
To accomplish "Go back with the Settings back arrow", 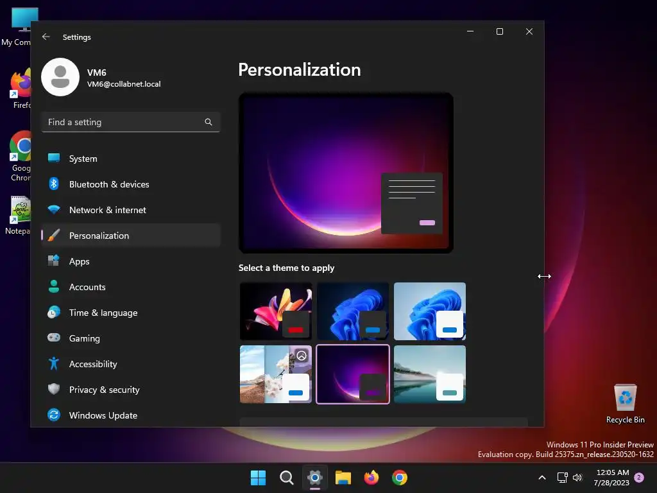I will 46,37.
